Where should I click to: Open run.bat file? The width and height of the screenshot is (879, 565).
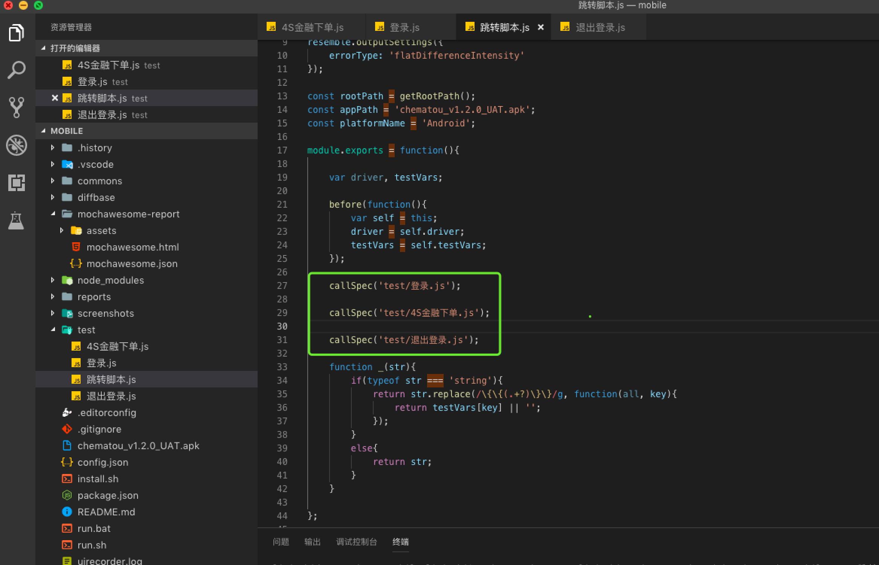point(146,529)
